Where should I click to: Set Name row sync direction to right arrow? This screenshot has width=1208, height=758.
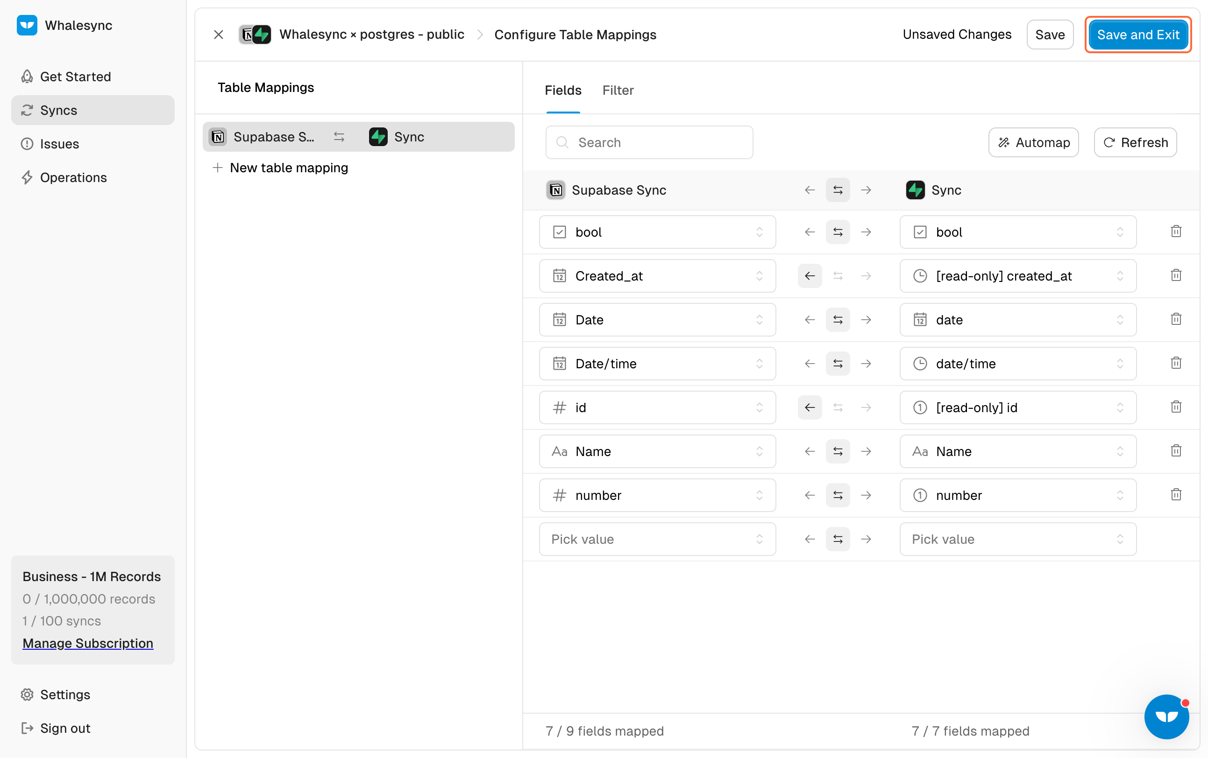pyautogui.click(x=866, y=451)
